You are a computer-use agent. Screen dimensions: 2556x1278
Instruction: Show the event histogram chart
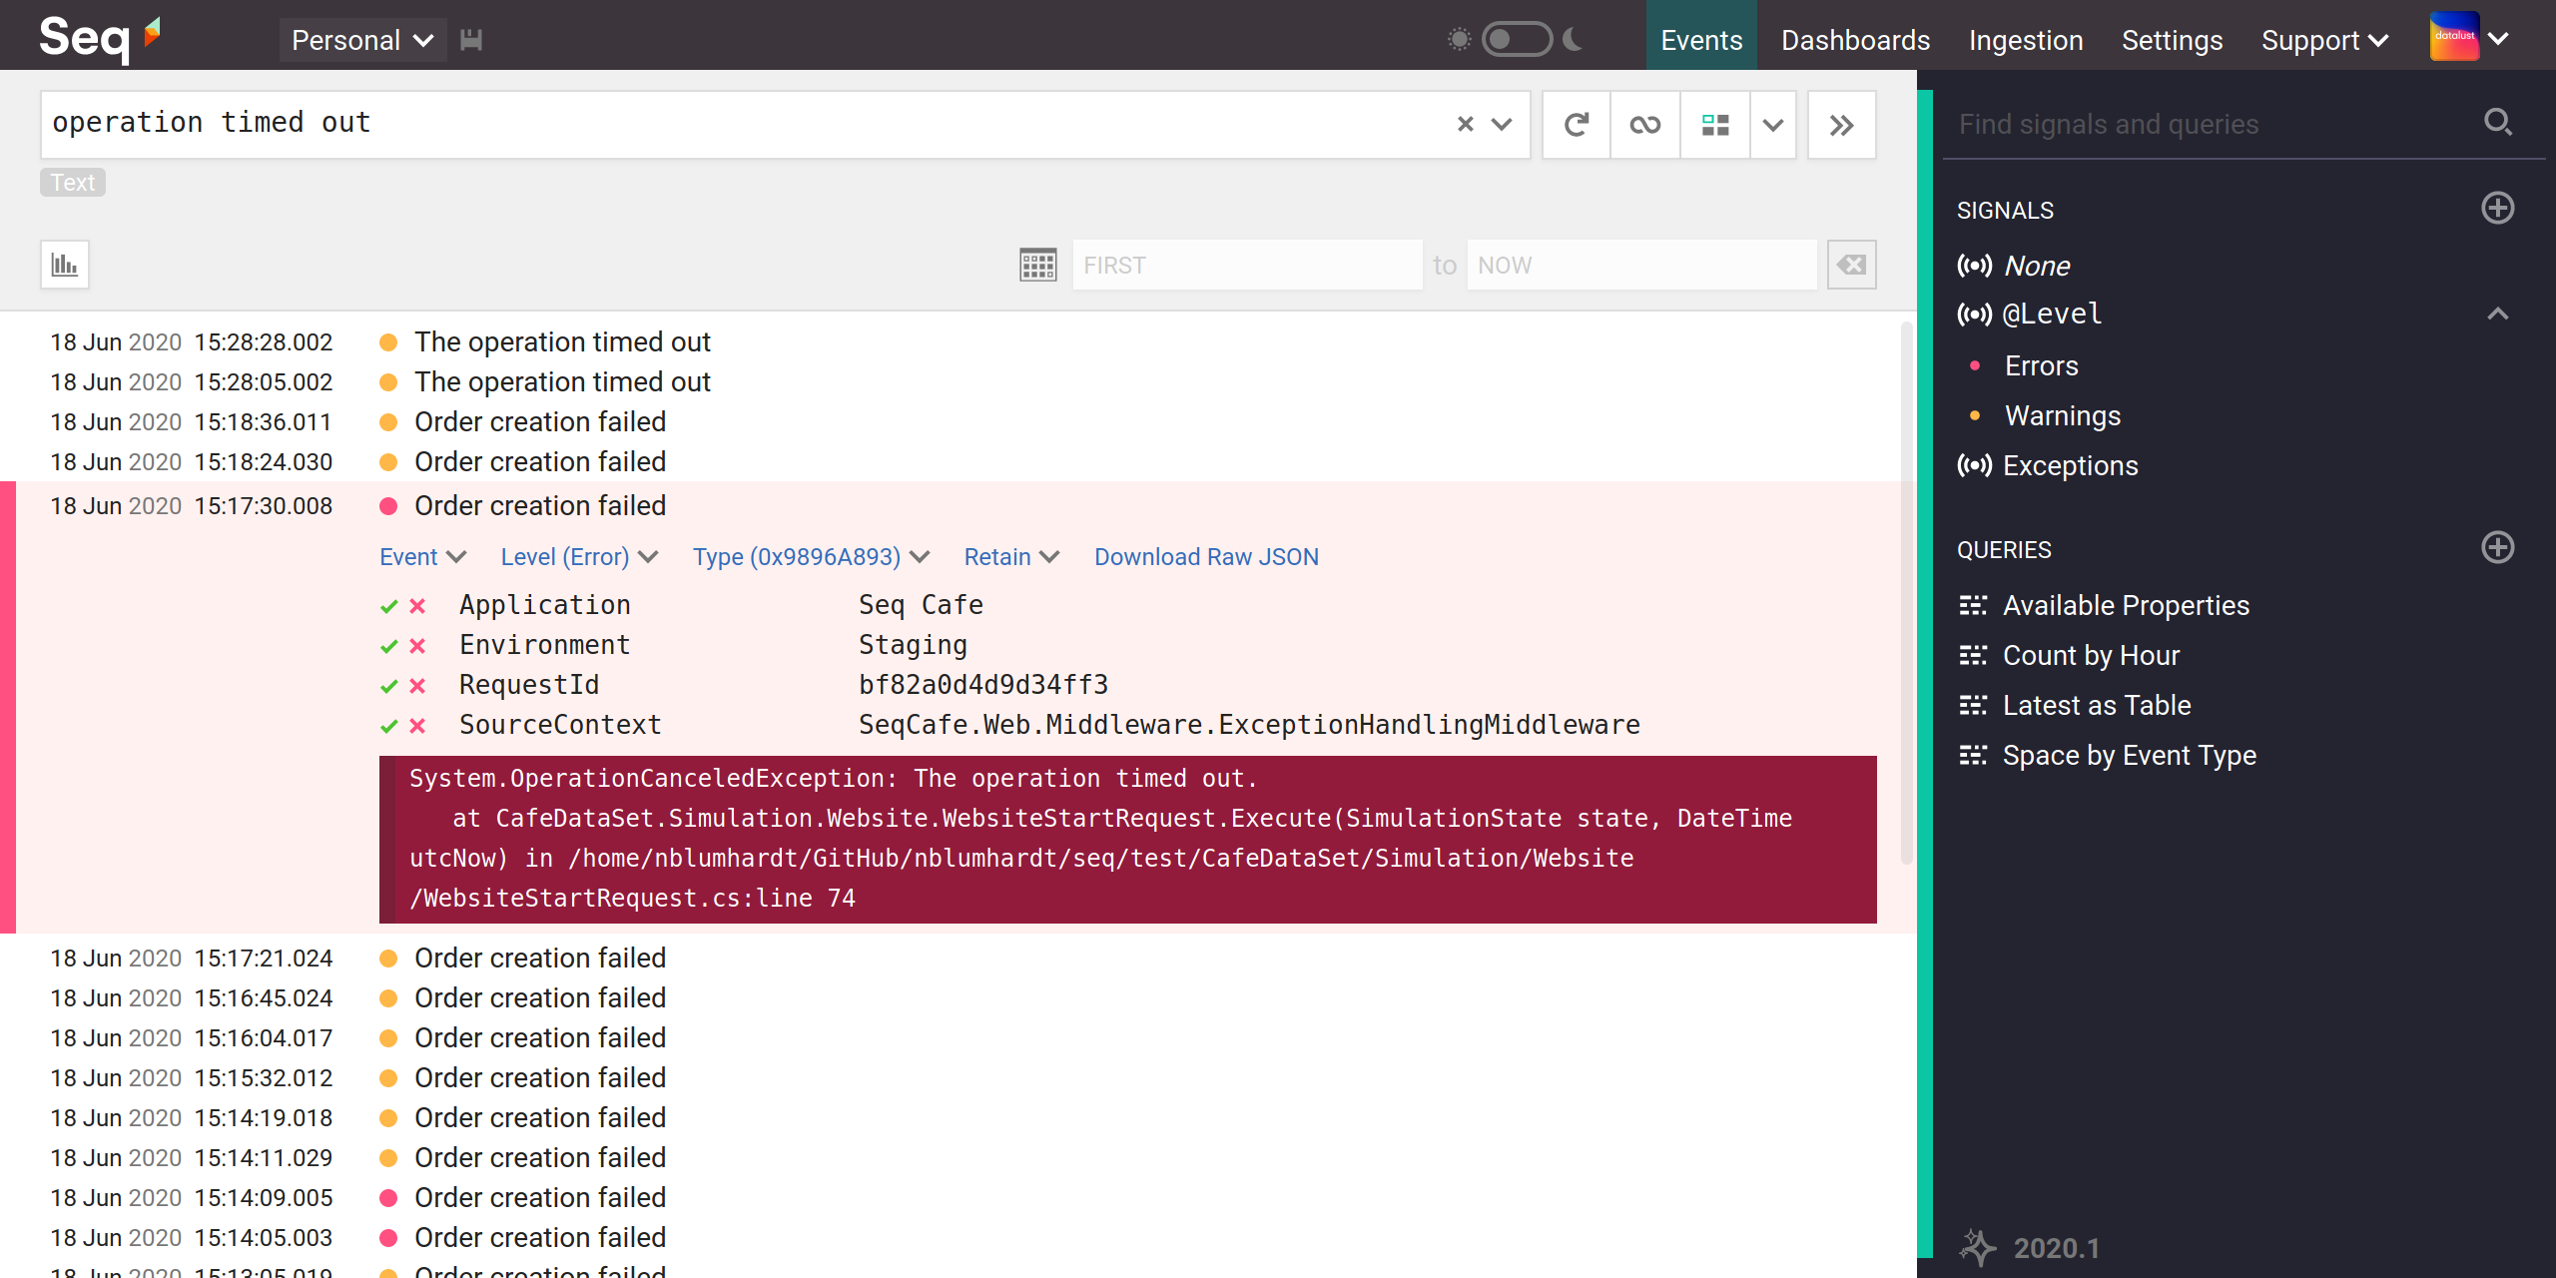65,265
